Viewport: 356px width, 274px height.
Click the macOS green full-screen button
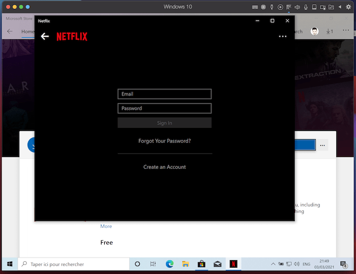point(21,7)
